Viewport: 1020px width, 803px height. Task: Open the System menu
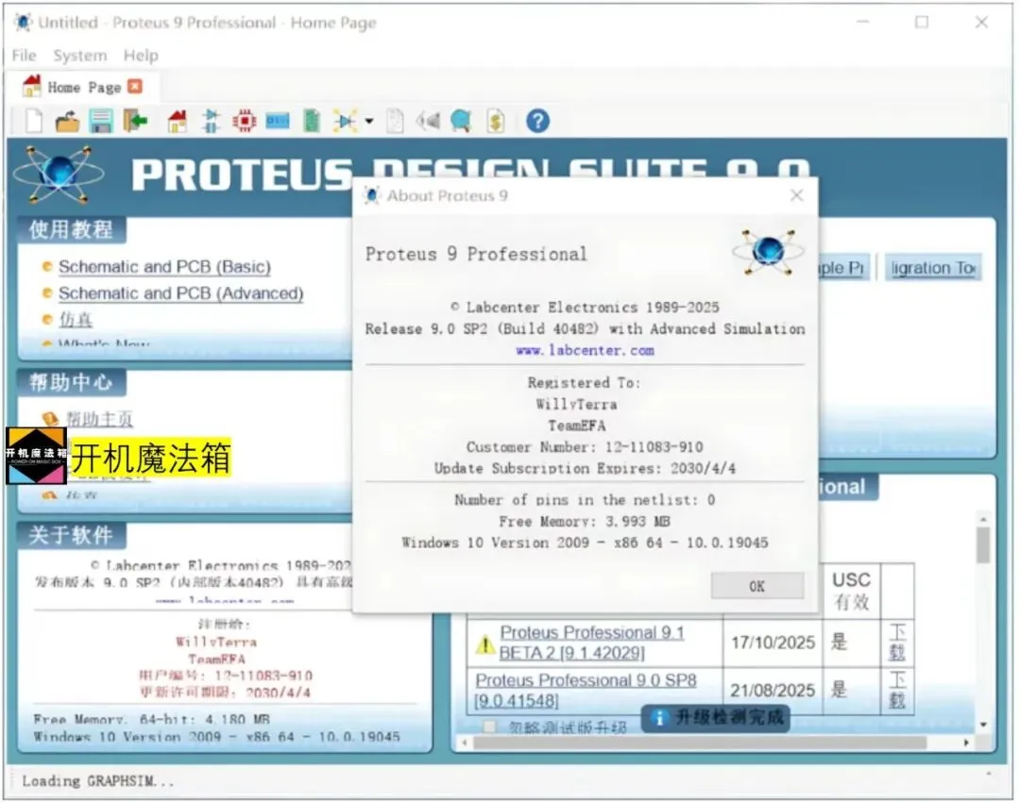coord(80,56)
